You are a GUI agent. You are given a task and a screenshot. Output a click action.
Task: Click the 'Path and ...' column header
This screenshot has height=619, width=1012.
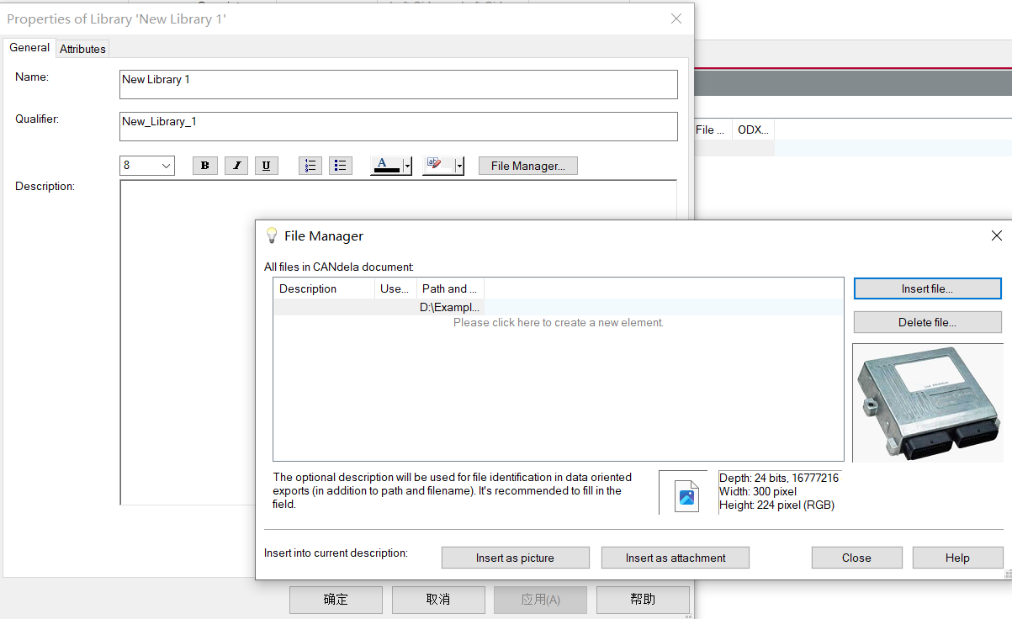point(451,288)
